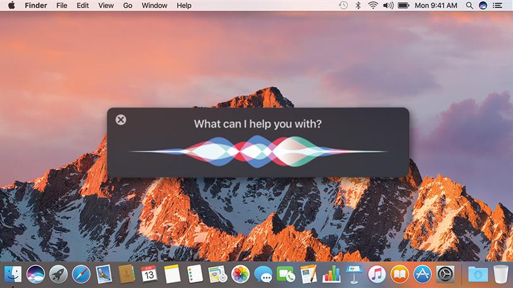
Task: Open the Trash in Dock
Action: [500, 274]
